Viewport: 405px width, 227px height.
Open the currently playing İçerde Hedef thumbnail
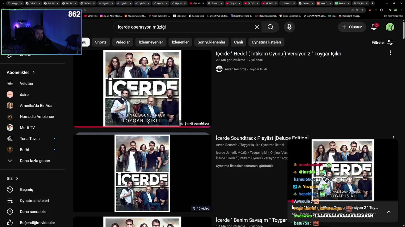[142, 88]
